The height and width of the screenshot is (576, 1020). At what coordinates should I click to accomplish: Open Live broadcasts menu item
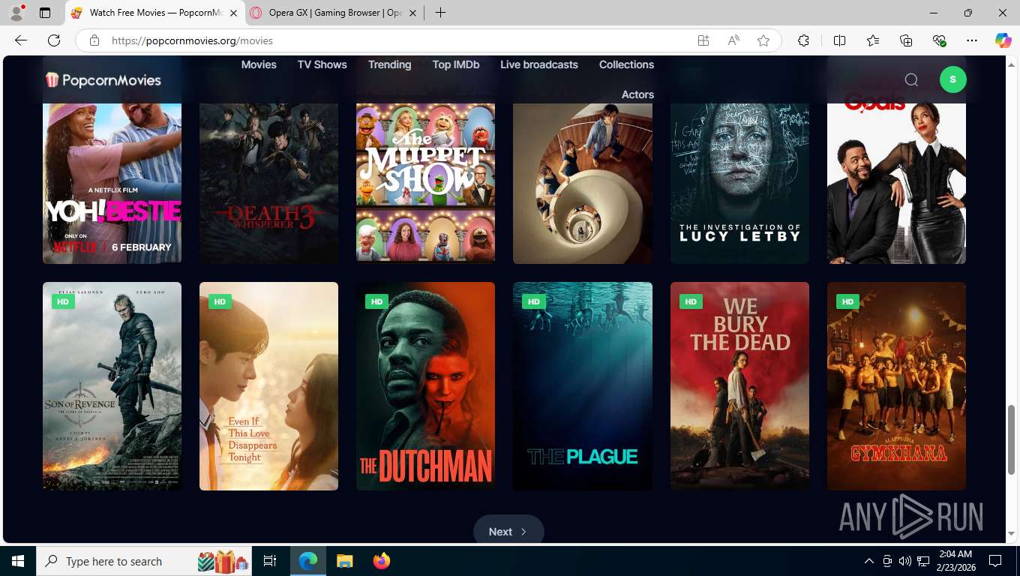click(x=539, y=64)
